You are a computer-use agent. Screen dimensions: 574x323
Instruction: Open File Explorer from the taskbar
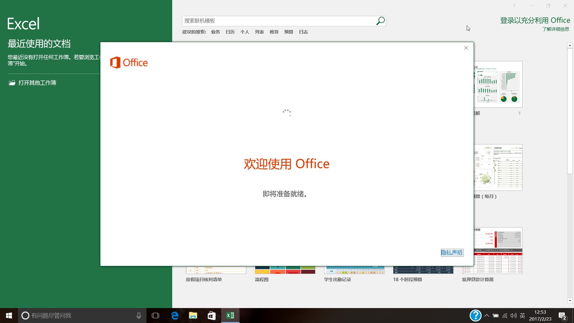193,315
